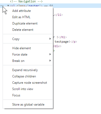This screenshot has width=101, height=114.
Task: Choose Delete element in context menu
Action: coord(28,30)
